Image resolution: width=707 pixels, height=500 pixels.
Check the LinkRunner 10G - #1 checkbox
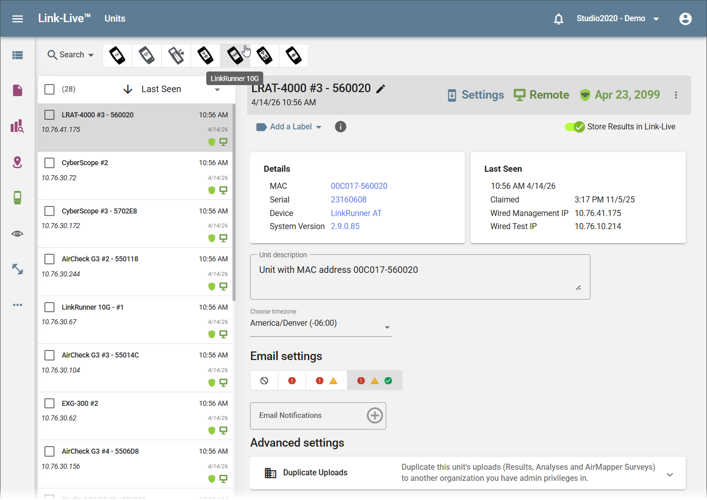click(49, 307)
